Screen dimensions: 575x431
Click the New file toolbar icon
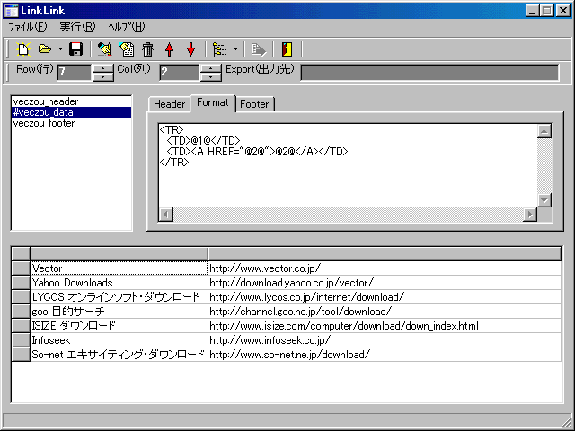[x=23, y=49]
